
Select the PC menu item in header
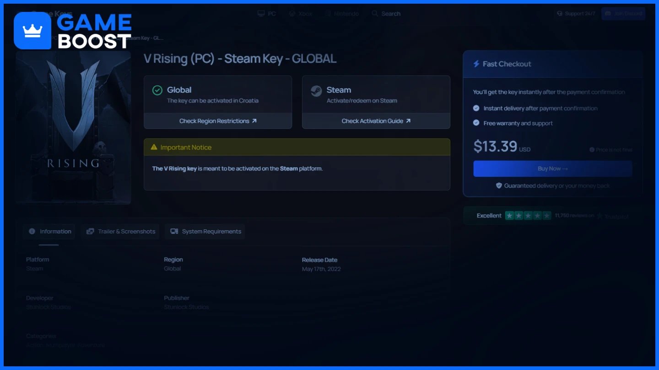[x=267, y=14]
